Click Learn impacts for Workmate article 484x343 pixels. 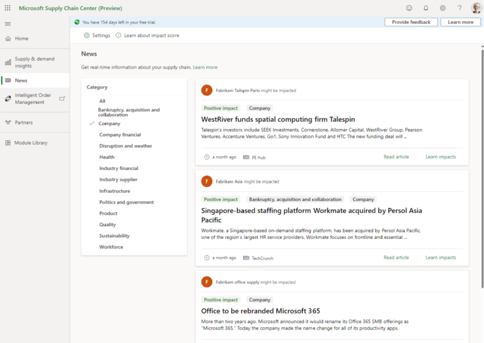click(x=440, y=257)
